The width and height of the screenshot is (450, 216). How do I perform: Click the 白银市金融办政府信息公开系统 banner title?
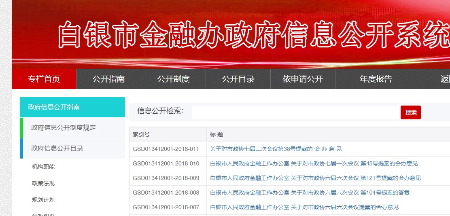253,34
